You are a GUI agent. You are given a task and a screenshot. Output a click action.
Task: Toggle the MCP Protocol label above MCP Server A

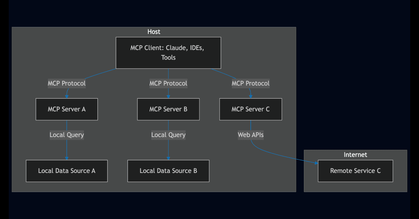click(x=67, y=83)
